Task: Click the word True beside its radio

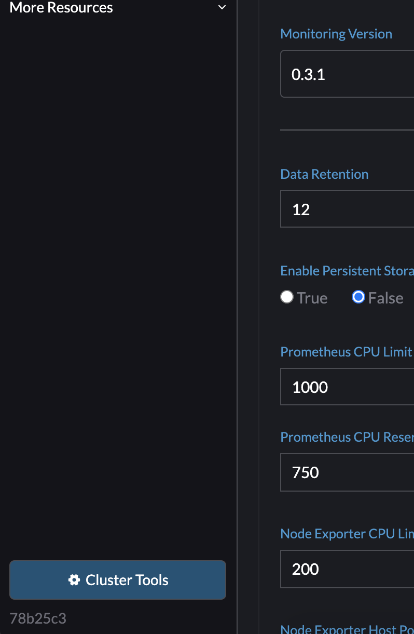Action: [x=312, y=298]
